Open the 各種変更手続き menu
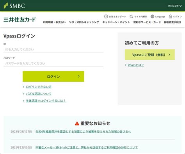The image size is (185, 154). 173,22
